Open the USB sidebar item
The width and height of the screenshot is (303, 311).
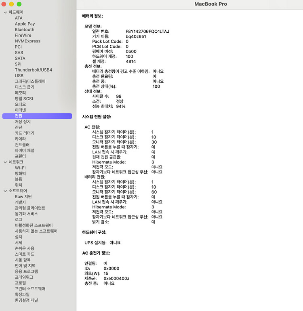(x=19, y=76)
